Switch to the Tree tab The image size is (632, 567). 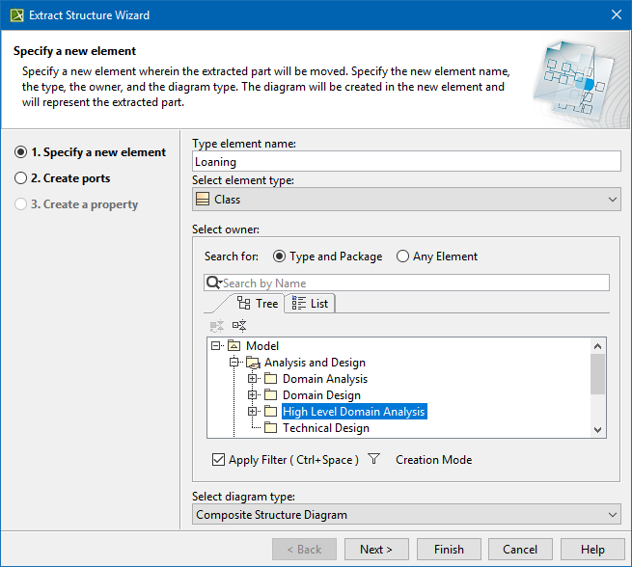(x=258, y=303)
